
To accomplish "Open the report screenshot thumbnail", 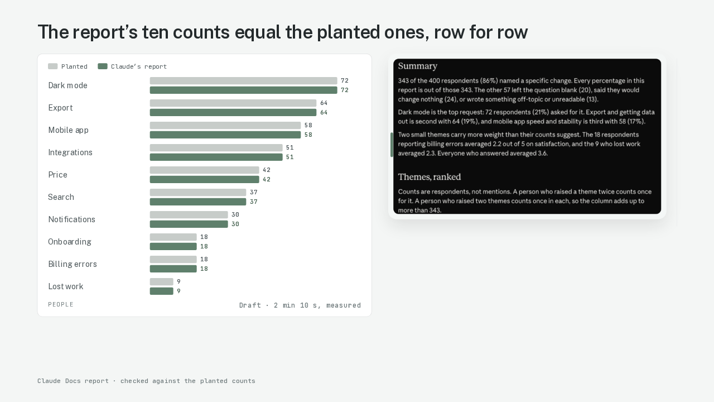I will point(527,136).
